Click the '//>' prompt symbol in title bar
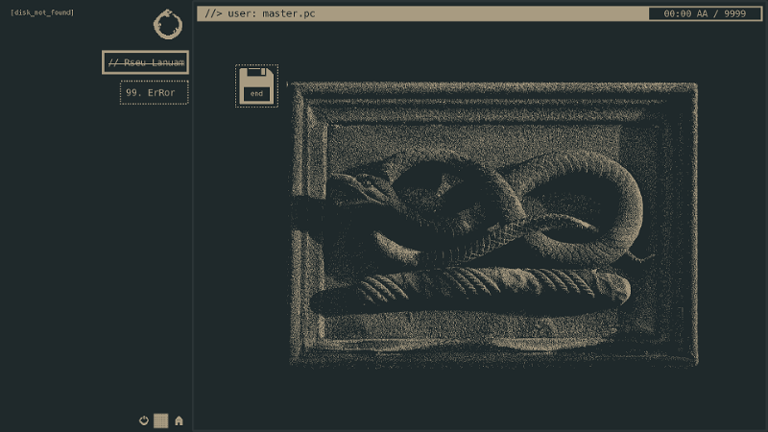Screen dimensions: 768x432 coord(211,14)
